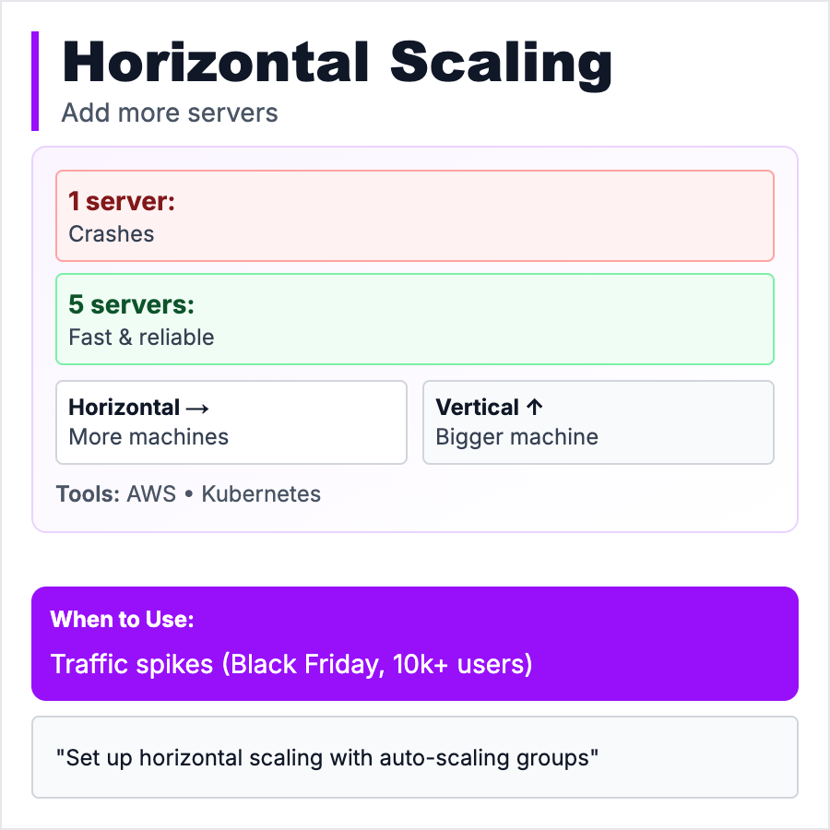Click the 'When to Use:' heading
Image resolution: width=830 pixels, height=830 pixels.
click(122, 620)
